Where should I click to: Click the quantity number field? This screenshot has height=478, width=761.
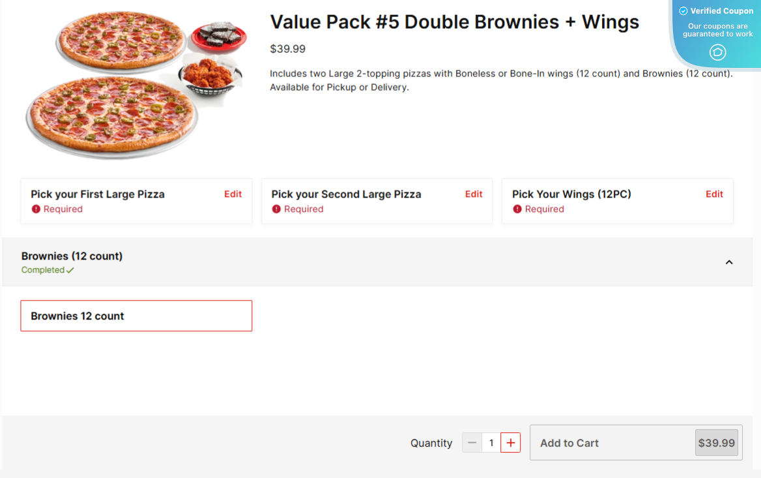pyautogui.click(x=491, y=443)
